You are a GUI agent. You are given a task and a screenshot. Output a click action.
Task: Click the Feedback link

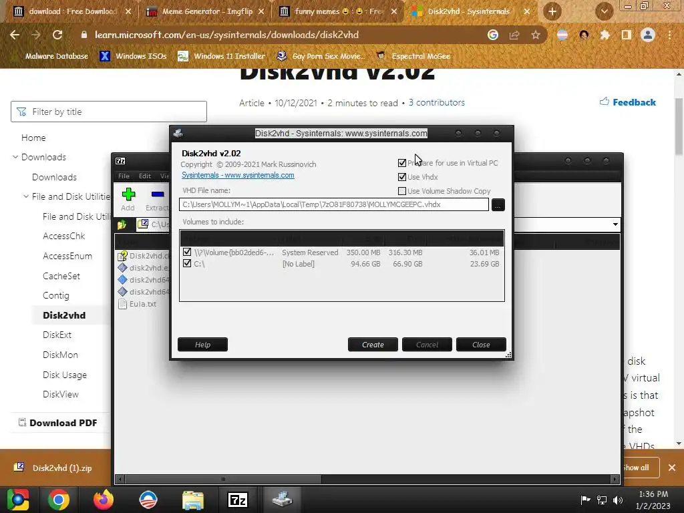tap(628, 102)
